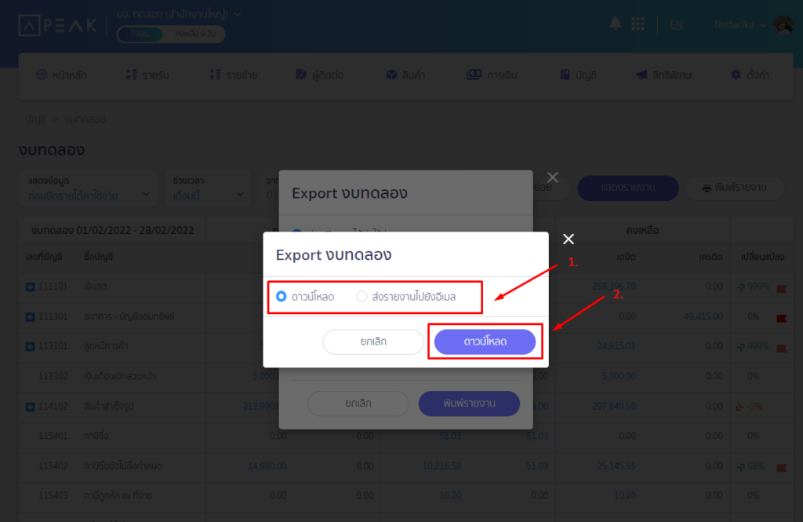Image resolution: width=803 pixels, height=522 pixels.
Task: Switch language with the EN link
Action: pos(676,25)
